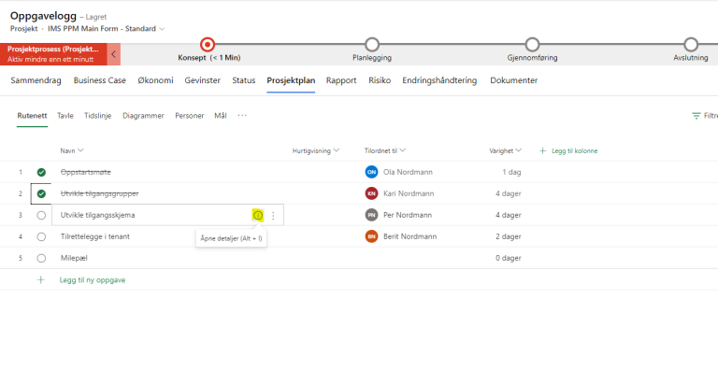Viewport: 718px width, 370px height.
Task: Uncheck completed task Oppstartsmøte
Action: [41, 172]
